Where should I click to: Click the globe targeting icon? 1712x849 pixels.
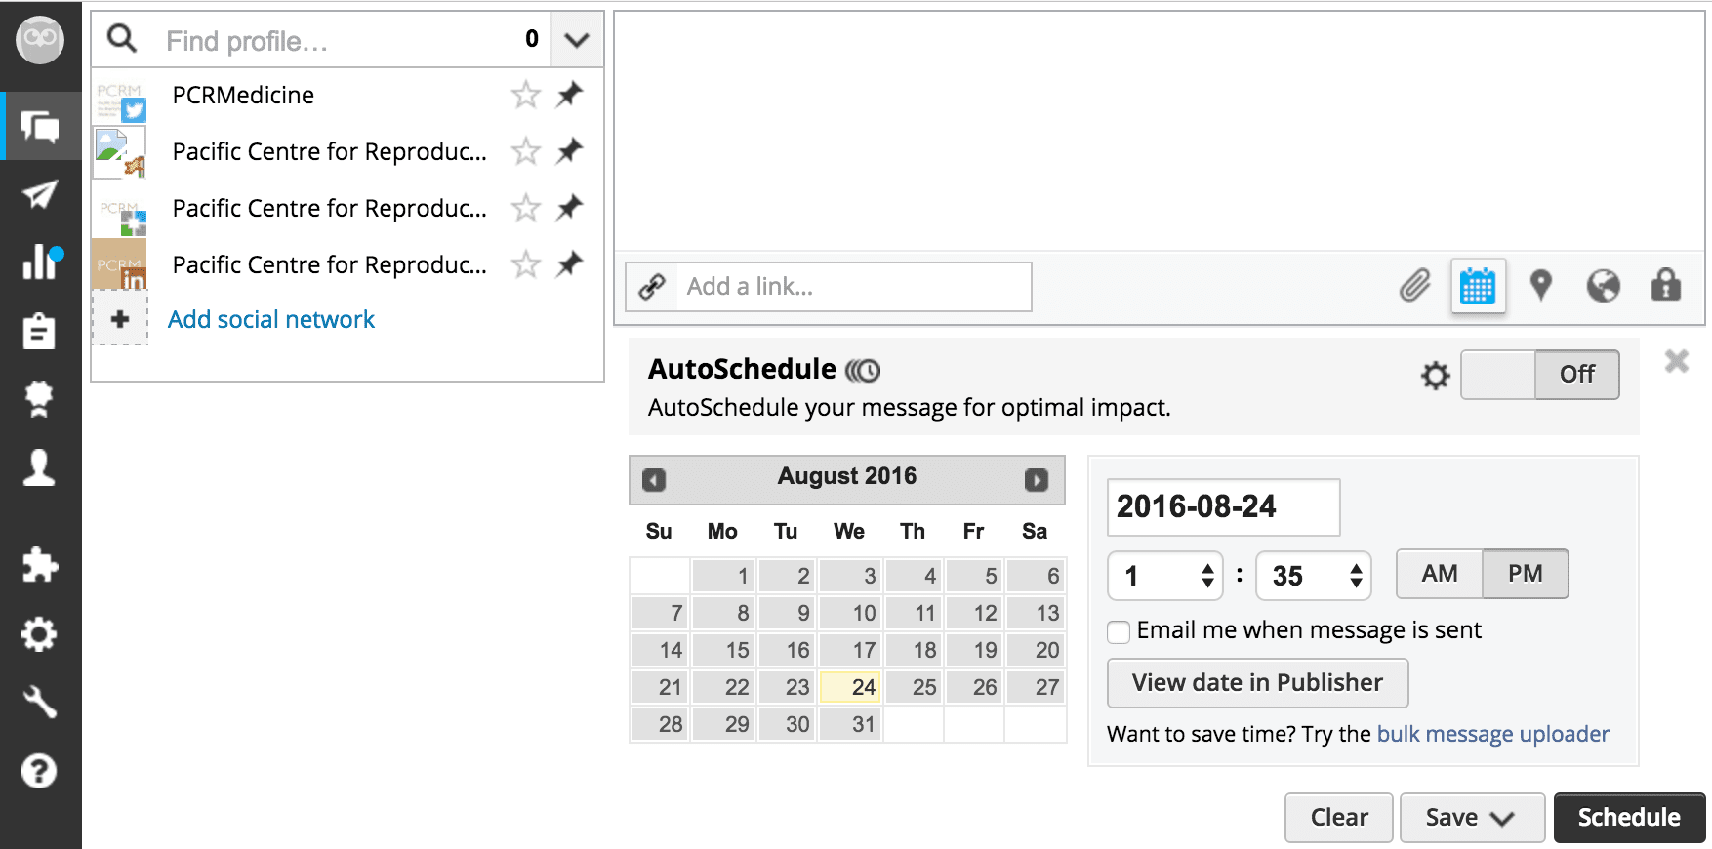[x=1603, y=286]
